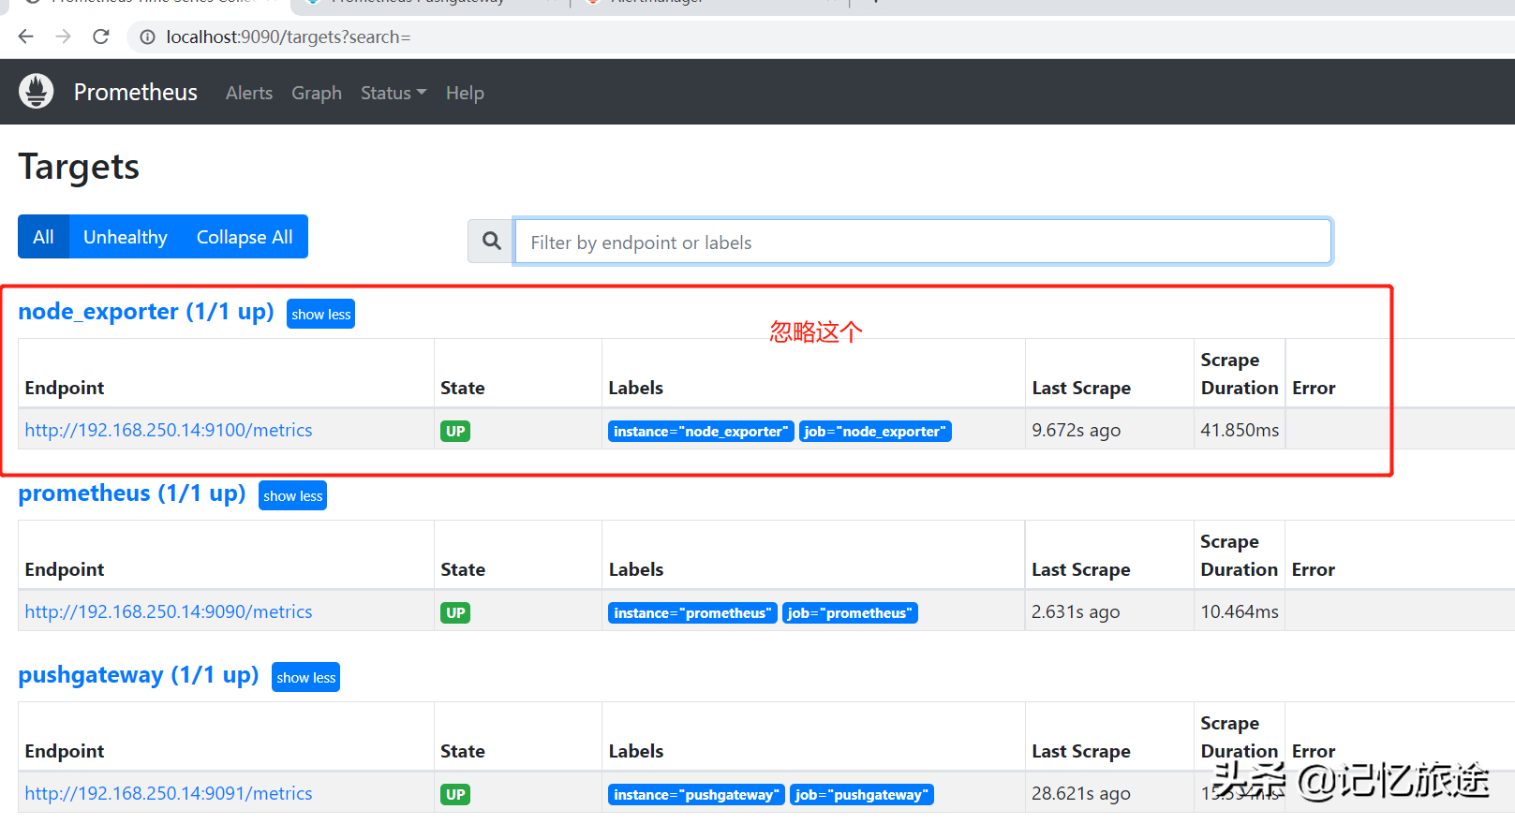The width and height of the screenshot is (1515, 824).
Task: Click the 9.672s ago last scrape value
Action: [1076, 430]
